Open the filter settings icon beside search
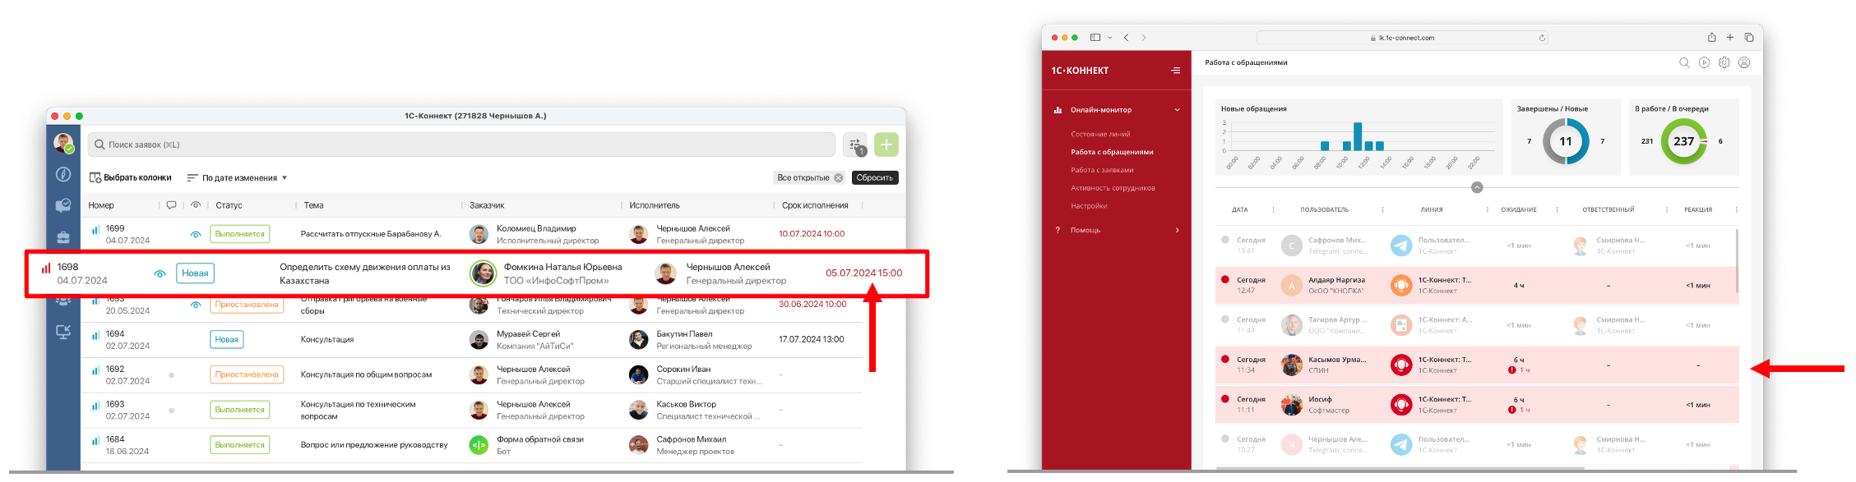 [855, 145]
